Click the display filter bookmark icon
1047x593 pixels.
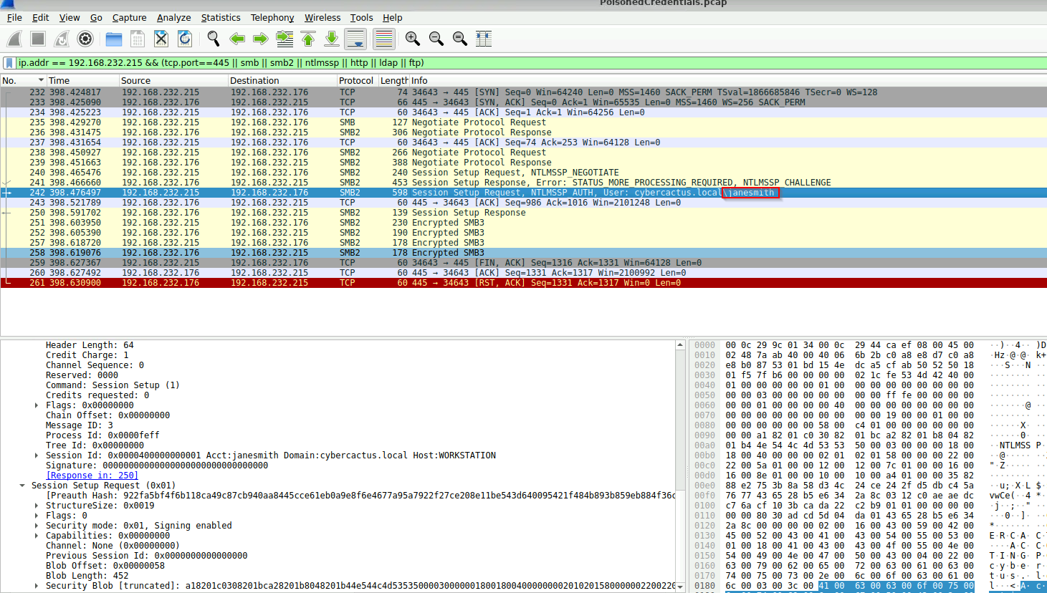coord(9,63)
